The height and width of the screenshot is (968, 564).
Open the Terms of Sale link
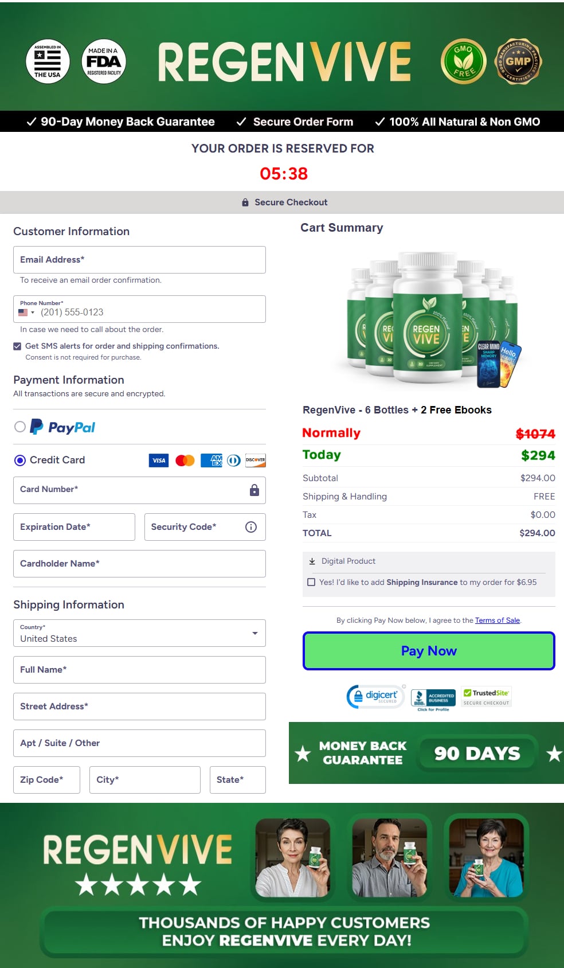[498, 620]
